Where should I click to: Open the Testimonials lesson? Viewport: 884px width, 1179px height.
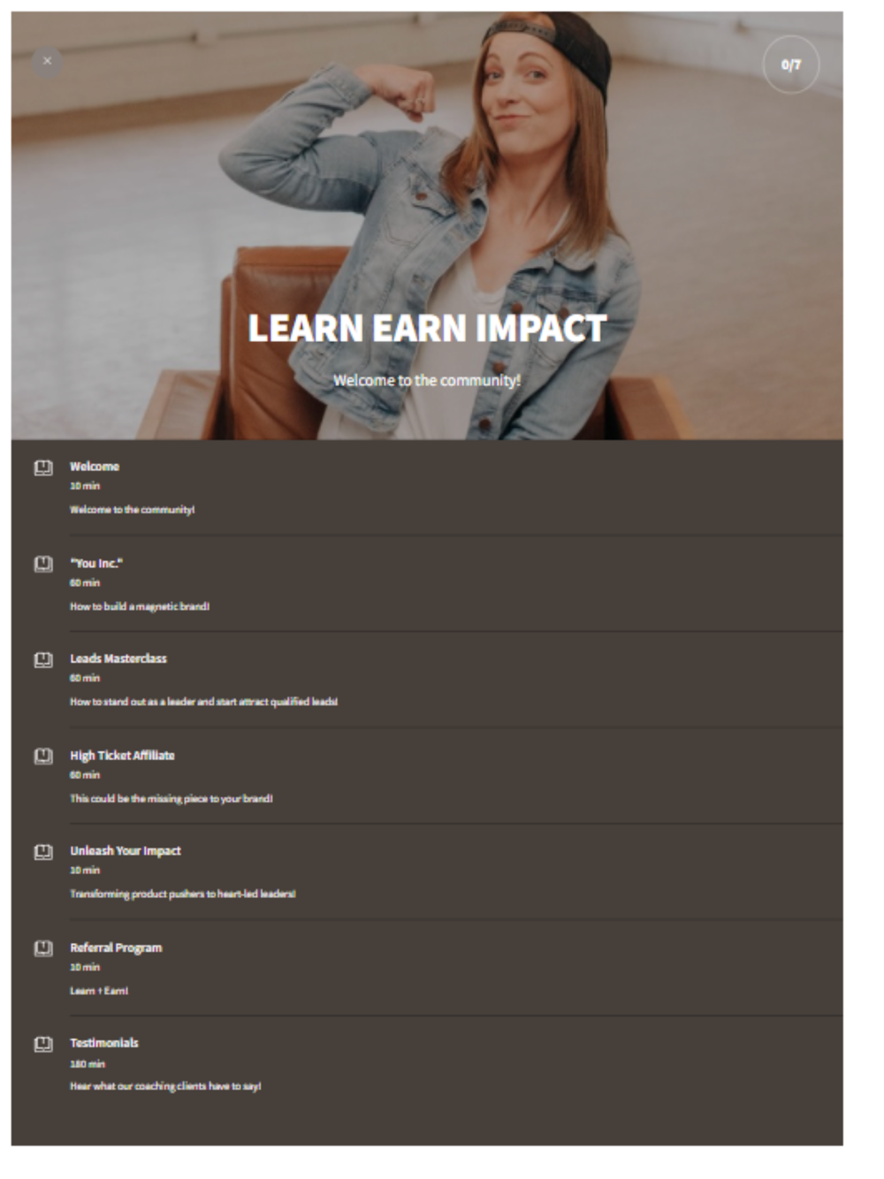[x=104, y=1043]
